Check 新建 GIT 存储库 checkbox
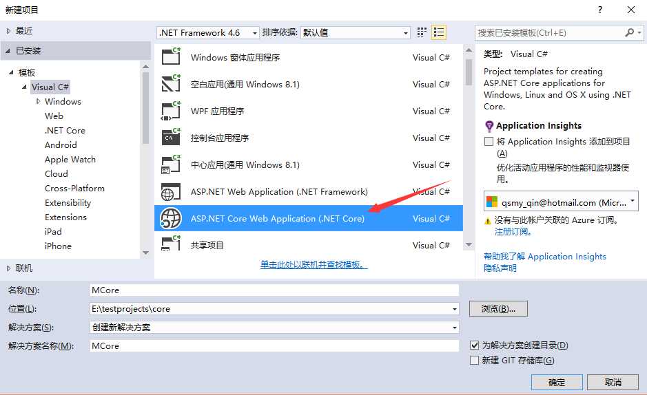The height and width of the screenshot is (395, 647). coord(475,361)
